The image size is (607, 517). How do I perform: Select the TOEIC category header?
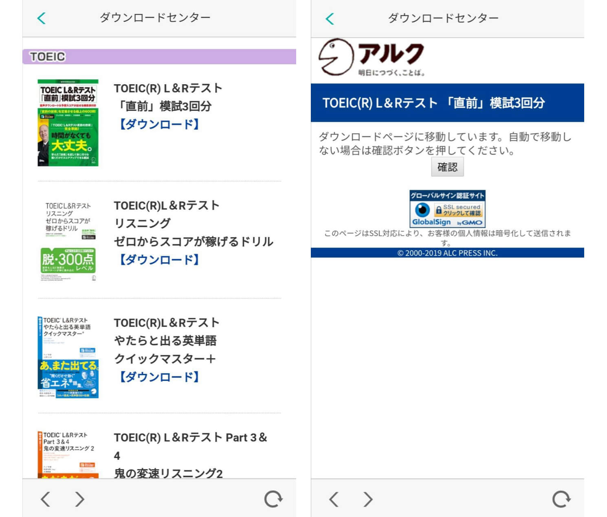pos(159,57)
